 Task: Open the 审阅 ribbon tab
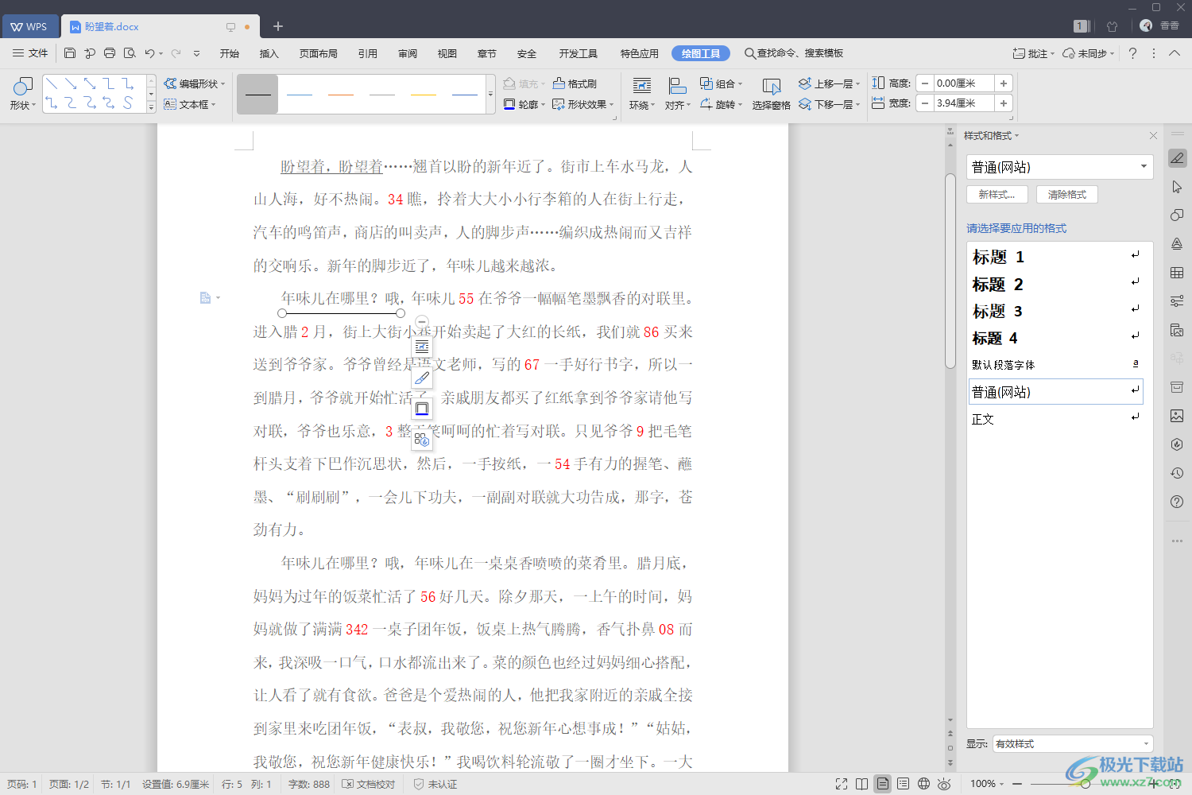pyautogui.click(x=408, y=53)
